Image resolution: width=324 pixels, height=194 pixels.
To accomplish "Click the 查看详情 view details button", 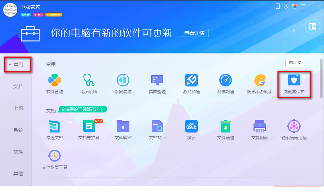I will click(x=194, y=33).
